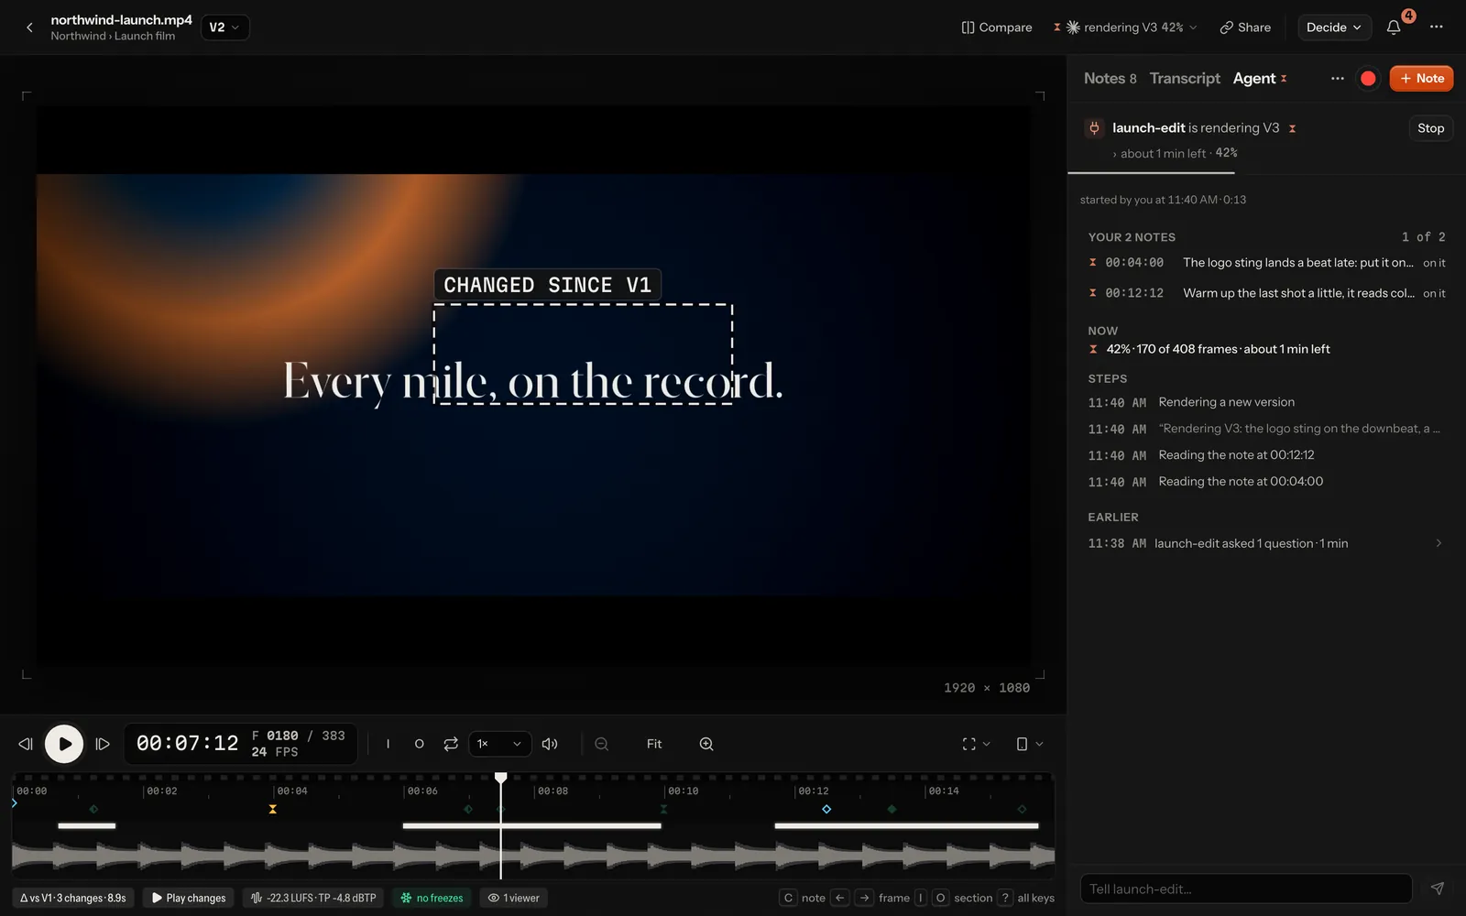Open the notifications bell
Viewport: 1466px width, 916px height.
pyautogui.click(x=1394, y=27)
